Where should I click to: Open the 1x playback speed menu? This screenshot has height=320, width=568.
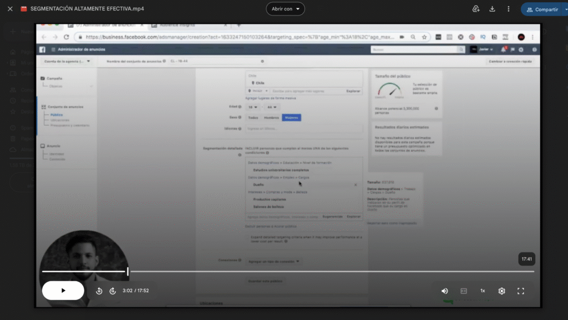click(x=483, y=291)
